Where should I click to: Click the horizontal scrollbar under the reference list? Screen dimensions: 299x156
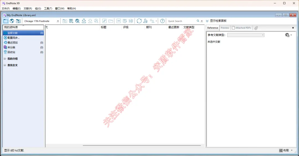click(x=142, y=146)
